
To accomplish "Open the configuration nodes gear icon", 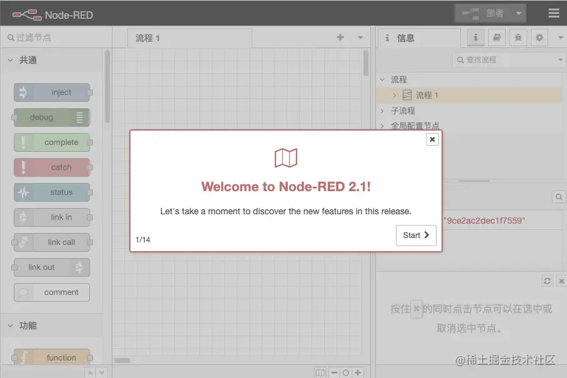I will pos(540,37).
